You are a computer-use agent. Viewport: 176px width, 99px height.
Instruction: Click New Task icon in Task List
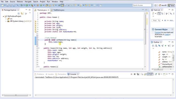(x=153, y=13)
